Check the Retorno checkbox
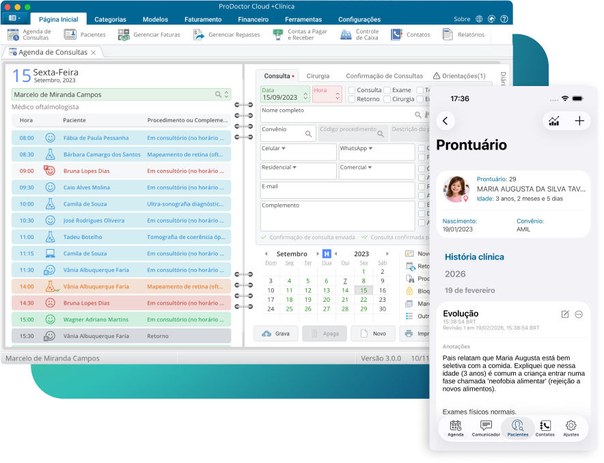The width and height of the screenshot is (604, 463). pos(353,99)
